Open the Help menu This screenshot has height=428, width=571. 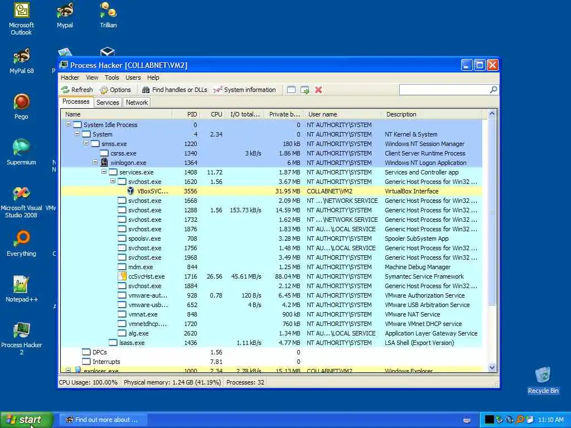(153, 77)
